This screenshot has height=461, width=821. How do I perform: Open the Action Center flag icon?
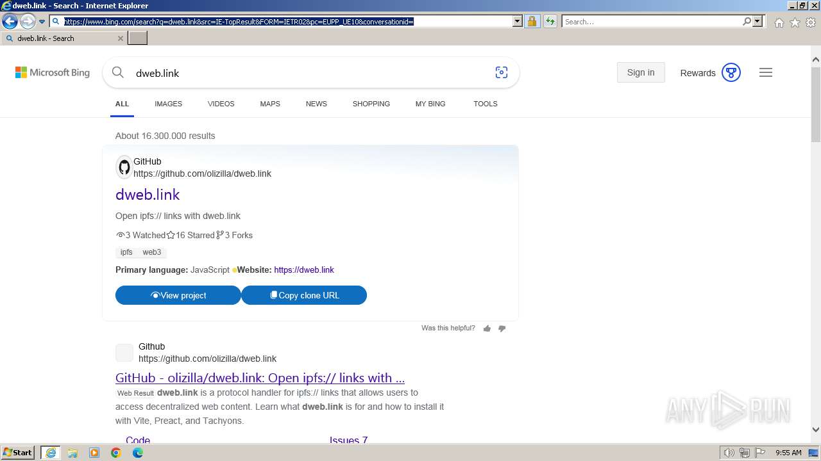click(x=760, y=453)
